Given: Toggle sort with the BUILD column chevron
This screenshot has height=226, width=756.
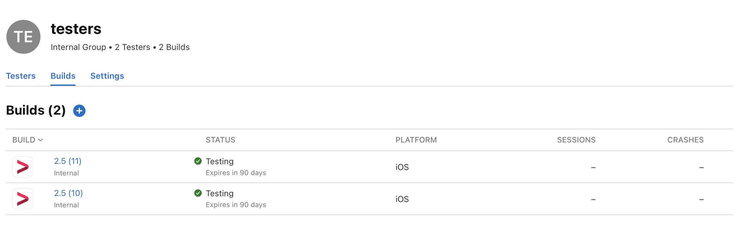Looking at the screenshot, I should 40,140.
